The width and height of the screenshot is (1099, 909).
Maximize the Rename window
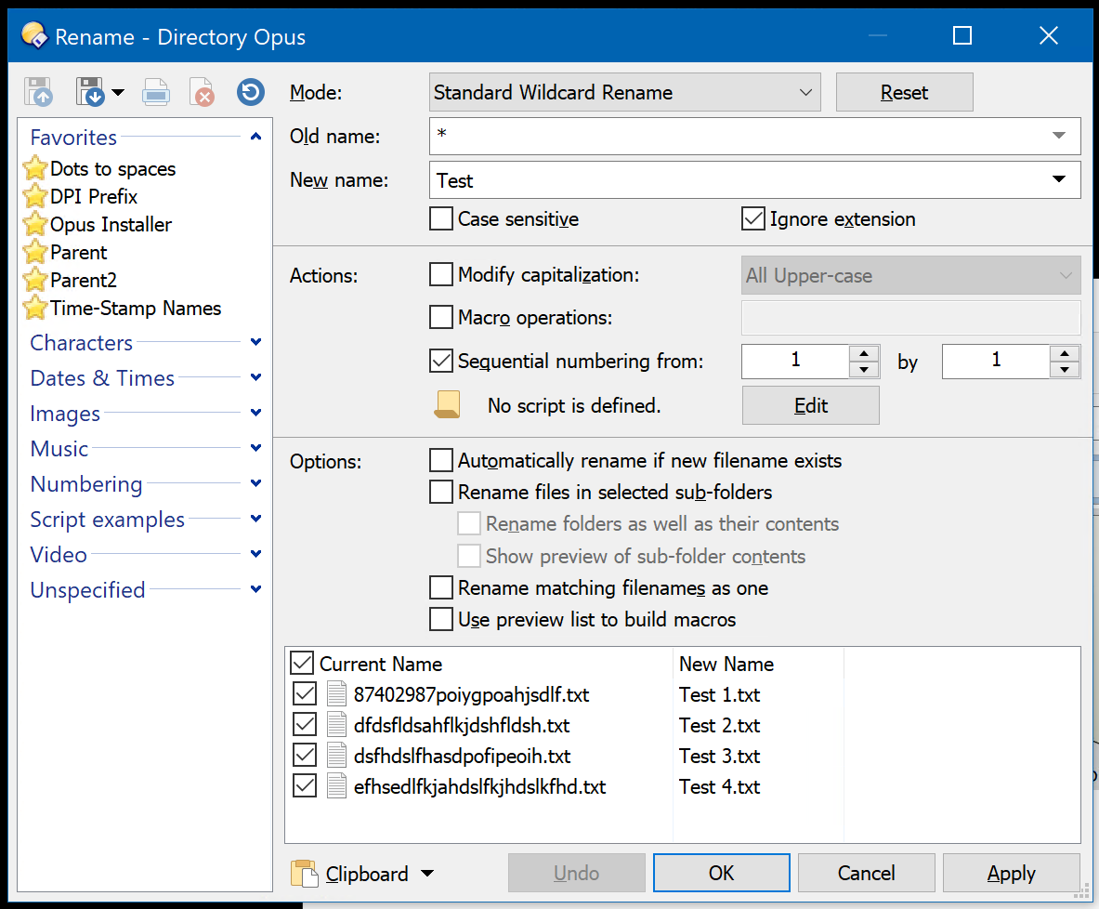962,35
